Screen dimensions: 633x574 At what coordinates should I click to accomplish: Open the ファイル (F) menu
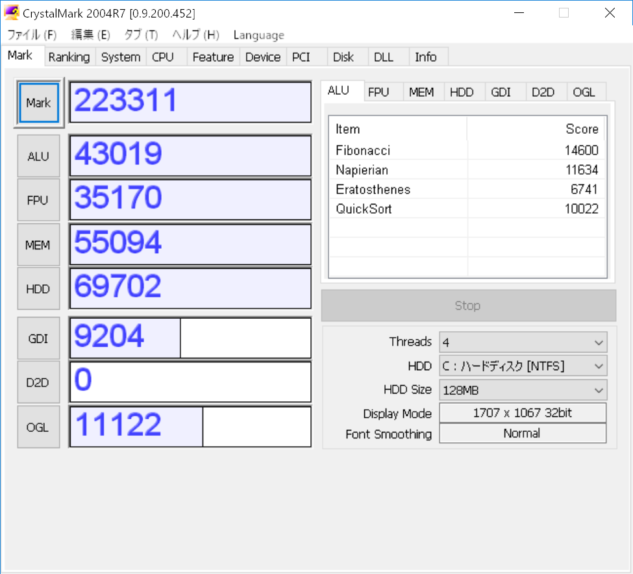click(32, 35)
